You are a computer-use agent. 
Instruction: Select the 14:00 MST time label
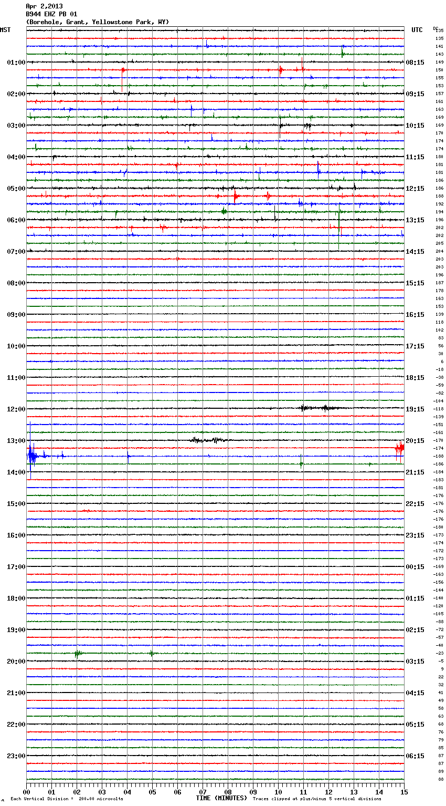pos(16,472)
